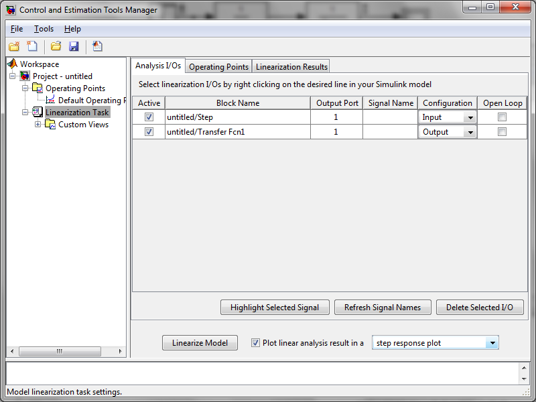Click tree panel scroll left arrow
The width and height of the screenshot is (536, 402).
click(12, 351)
